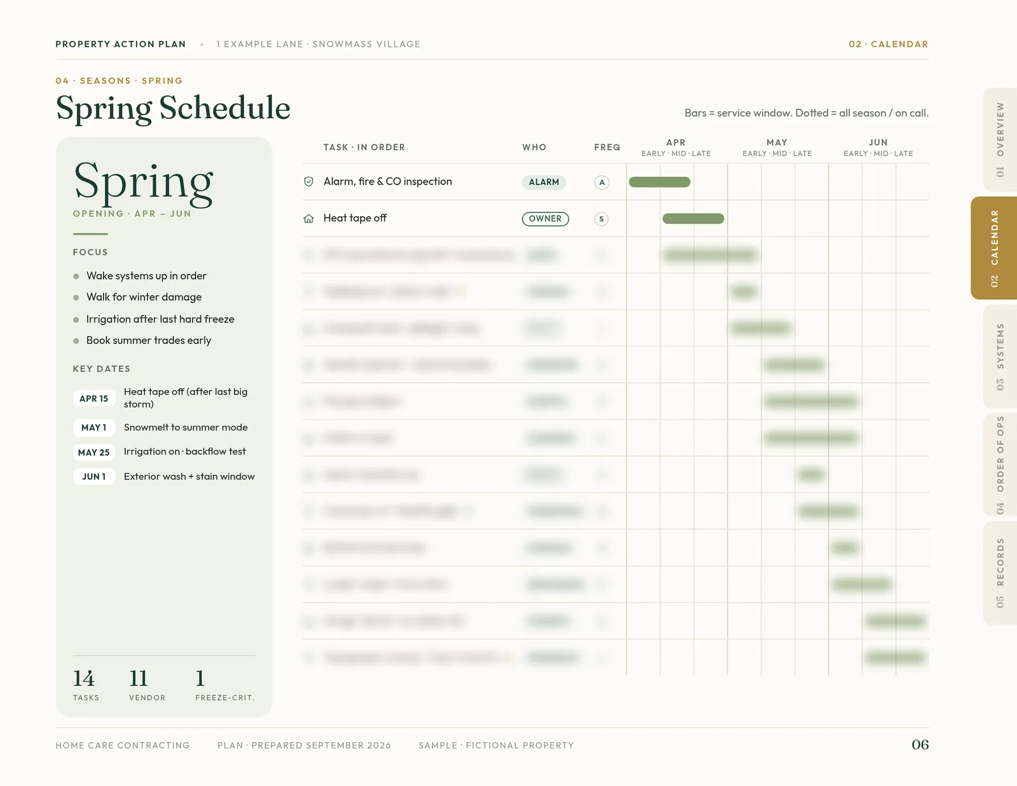
Task: Select the MAY 25 key date chip
Action: coord(94,452)
